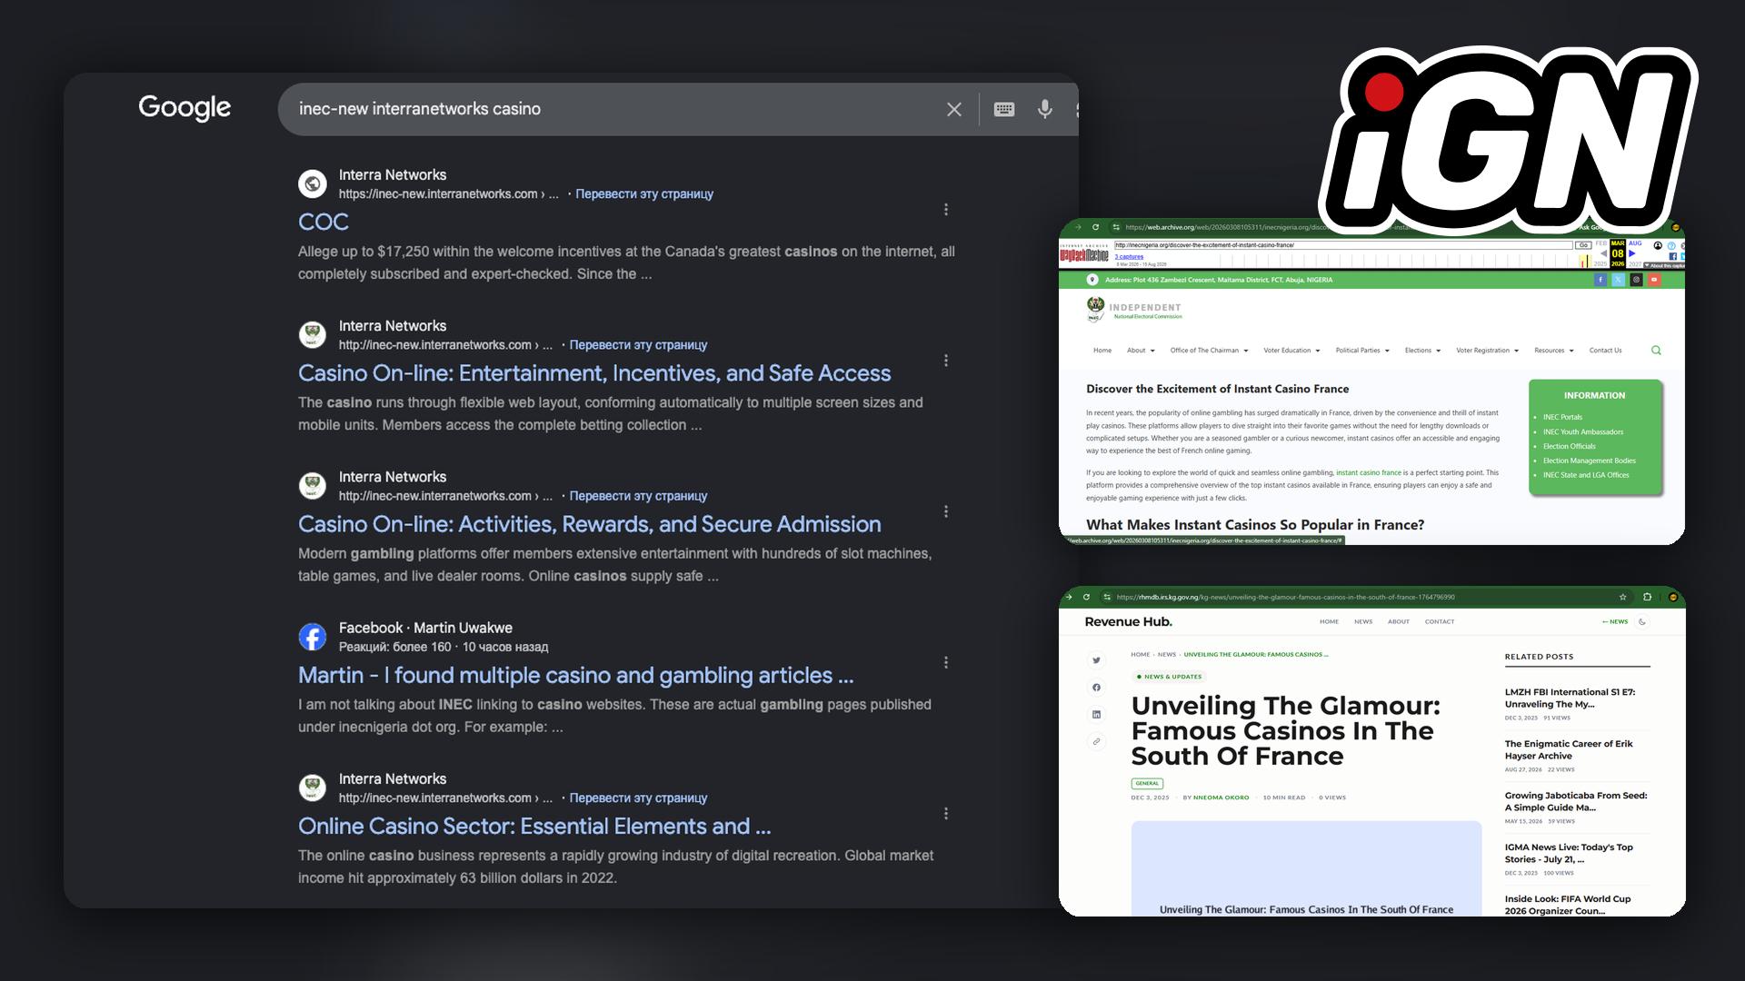Viewport: 1745px width, 981px height.
Task: Open 'Online Casino Sector: Essential Elements' result
Action: (534, 826)
